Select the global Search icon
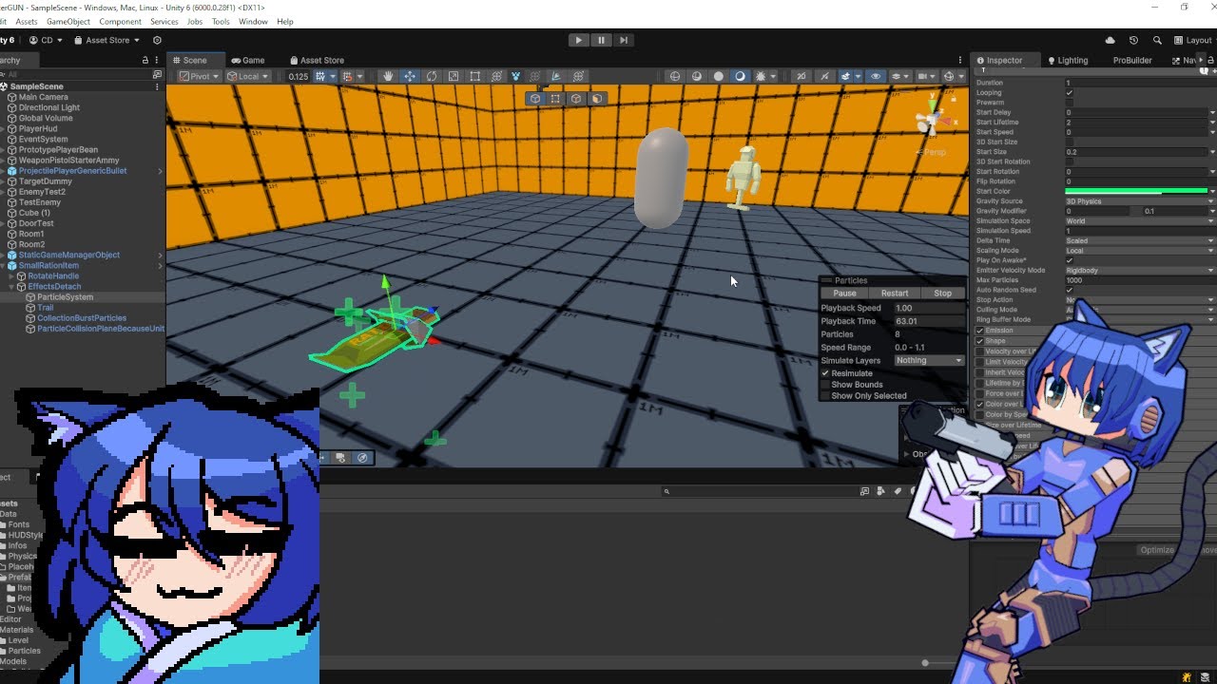1217x684 pixels. coord(1157,40)
